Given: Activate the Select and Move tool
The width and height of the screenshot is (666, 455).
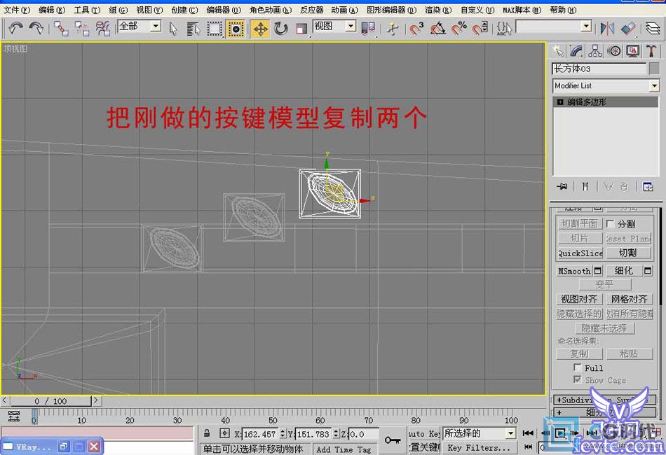Looking at the screenshot, I should 260,29.
